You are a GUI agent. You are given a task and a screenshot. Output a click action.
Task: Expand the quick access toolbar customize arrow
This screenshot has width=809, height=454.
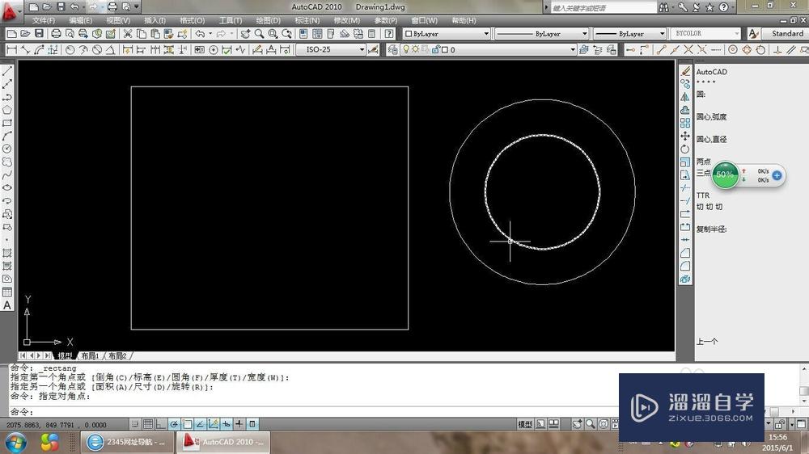[x=137, y=6]
